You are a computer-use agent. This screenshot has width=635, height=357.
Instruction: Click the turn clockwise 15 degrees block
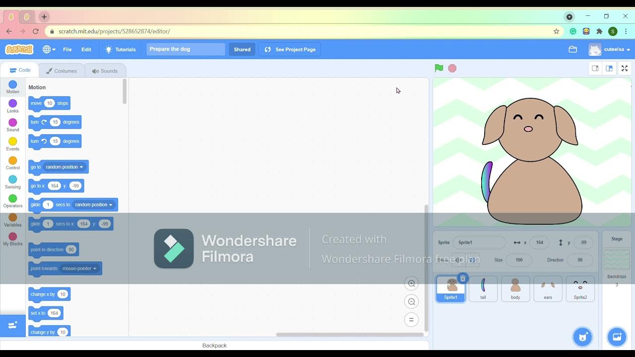tap(55, 122)
